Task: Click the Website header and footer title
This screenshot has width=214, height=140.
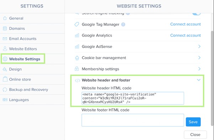Action: point(106,80)
